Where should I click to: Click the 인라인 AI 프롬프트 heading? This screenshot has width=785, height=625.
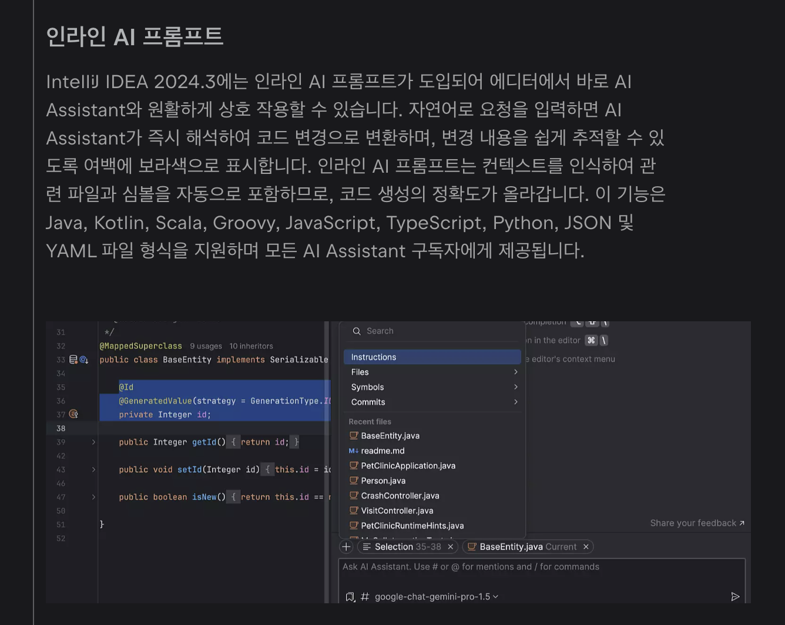point(135,36)
